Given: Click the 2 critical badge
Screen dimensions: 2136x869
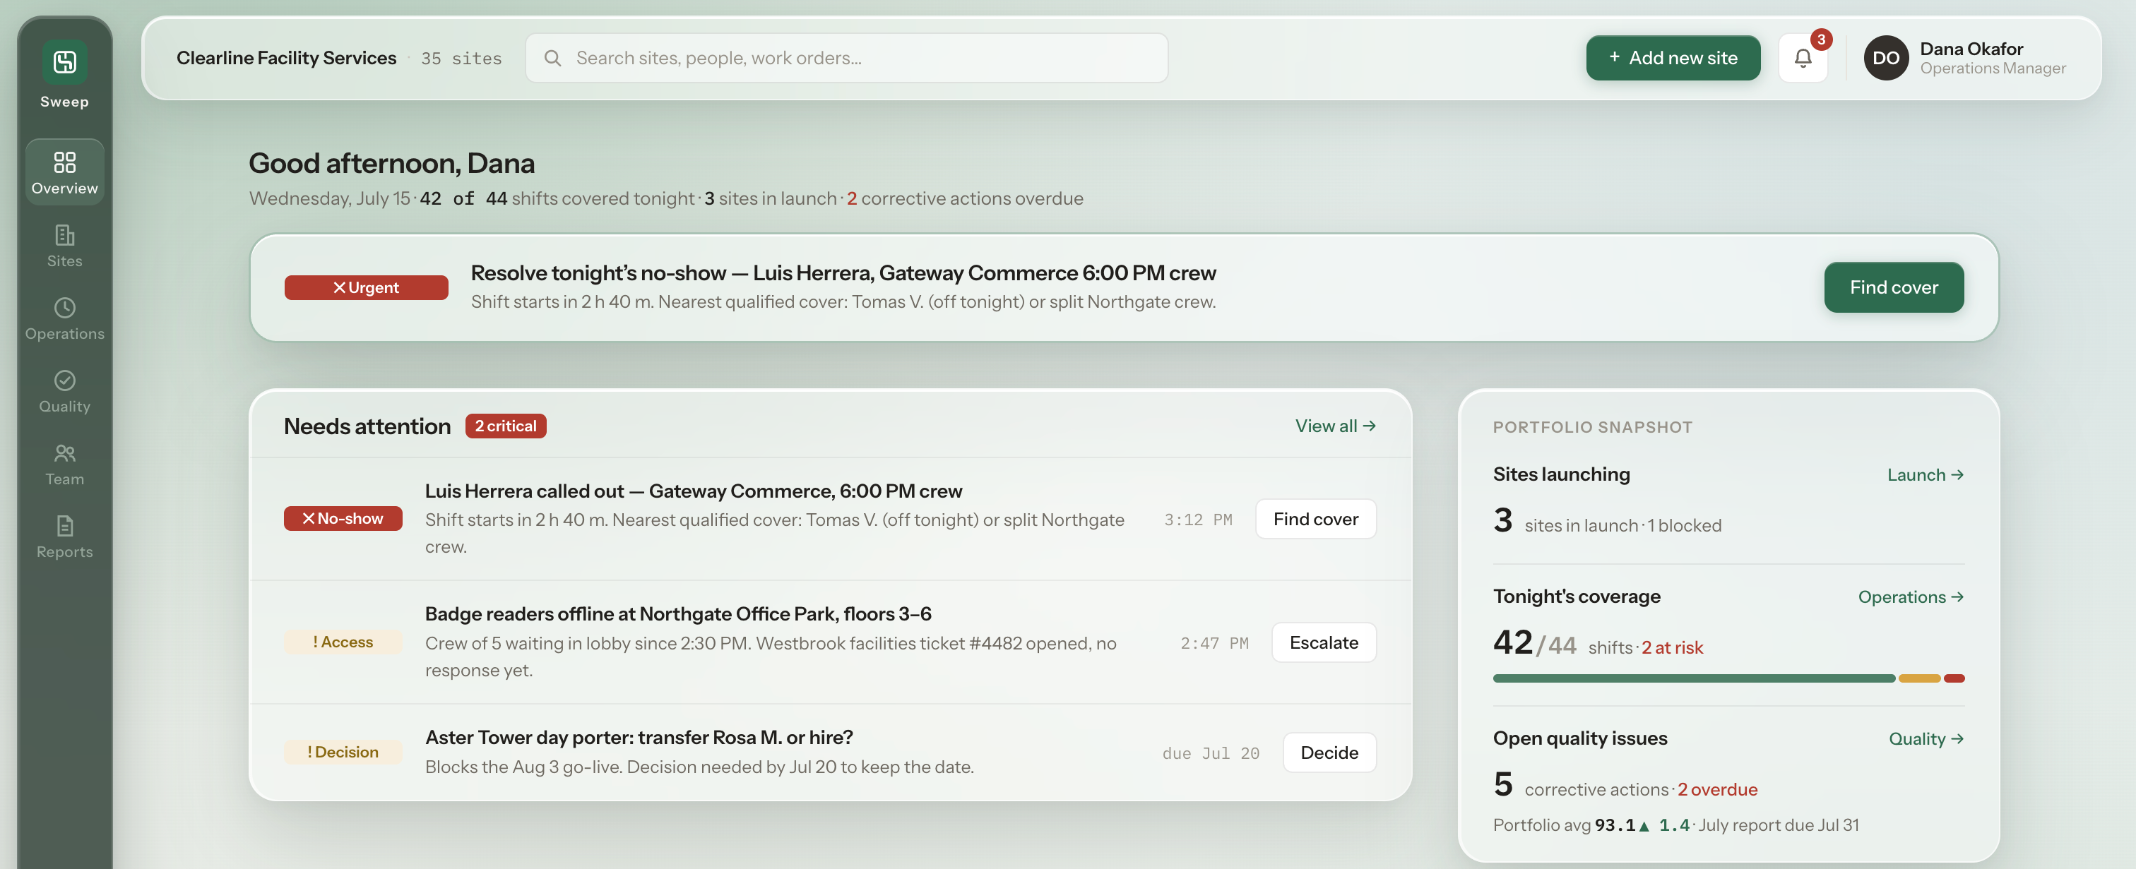Looking at the screenshot, I should 505,426.
